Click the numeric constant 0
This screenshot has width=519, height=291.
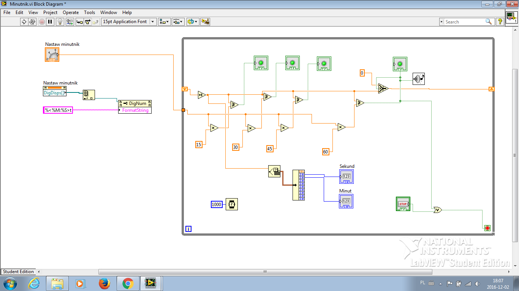[x=362, y=73]
